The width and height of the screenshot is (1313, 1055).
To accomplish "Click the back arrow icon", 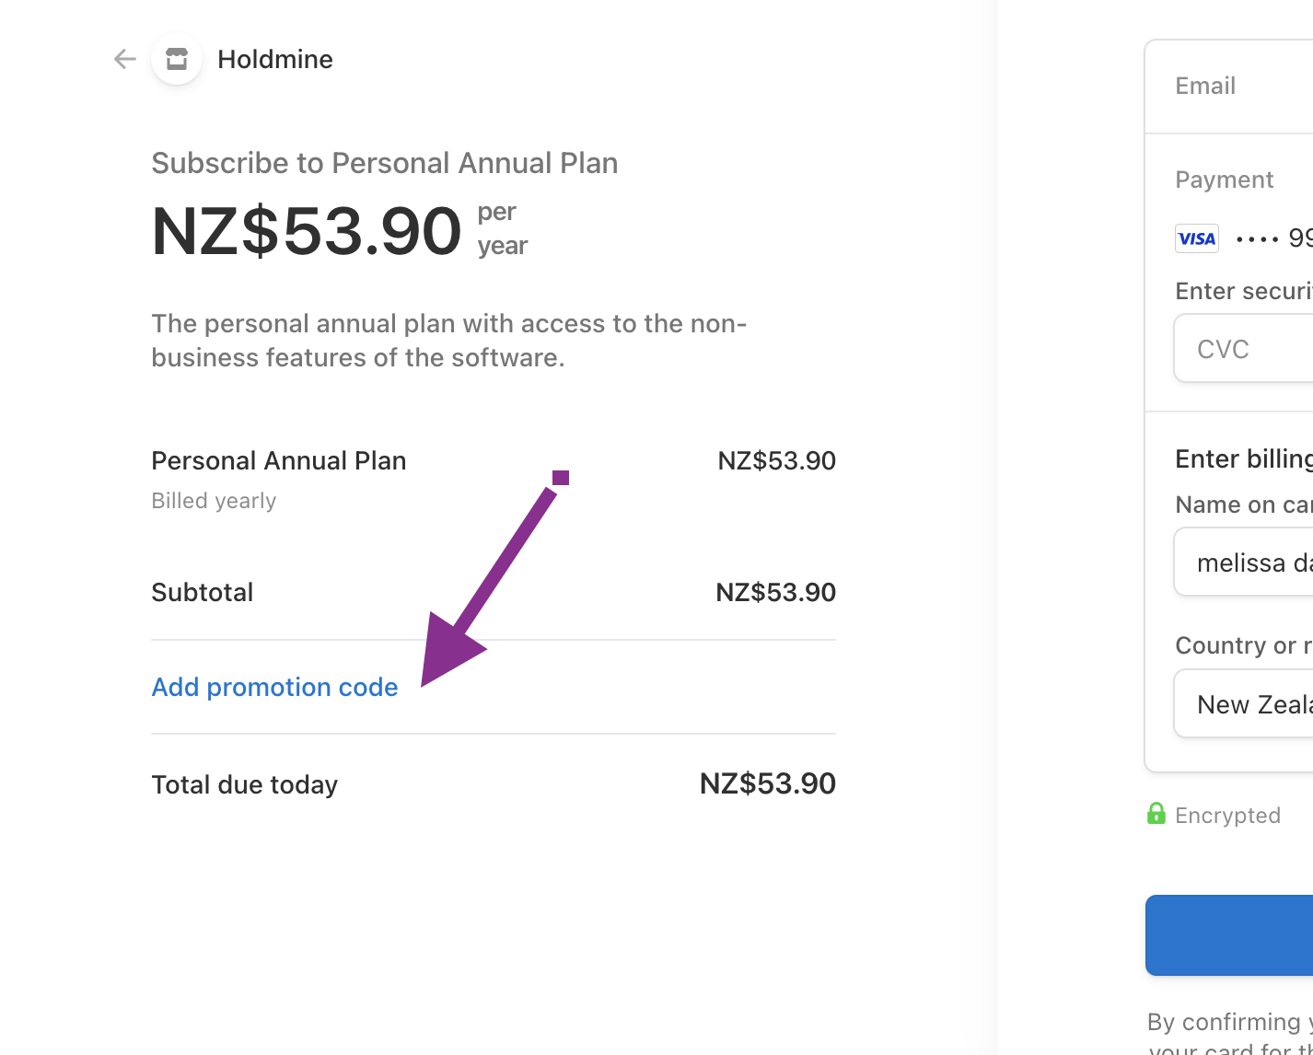I will tap(125, 60).
